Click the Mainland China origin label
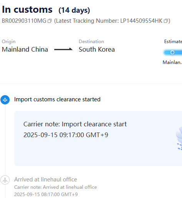This screenshot has height=198, width=182. [25, 49]
